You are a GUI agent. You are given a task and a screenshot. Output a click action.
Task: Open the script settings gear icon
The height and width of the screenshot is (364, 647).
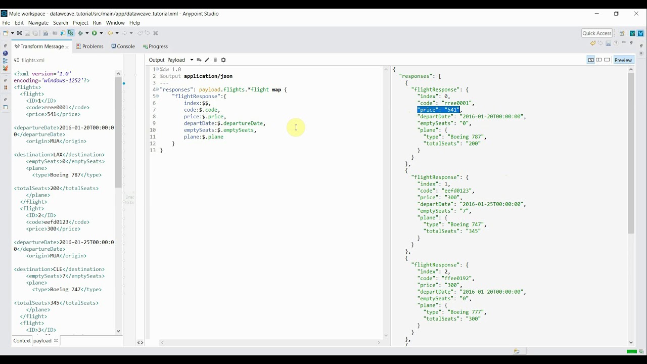(223, 60)
